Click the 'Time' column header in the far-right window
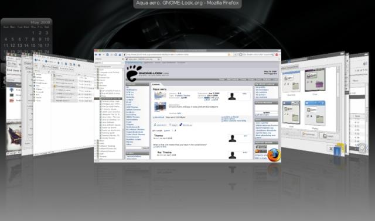The image size is (375, 221). [357, 116]
